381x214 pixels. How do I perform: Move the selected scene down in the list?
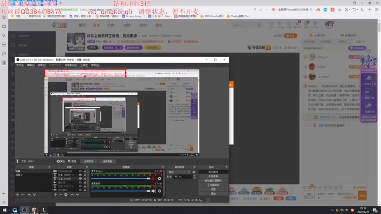tap(34, 195)
